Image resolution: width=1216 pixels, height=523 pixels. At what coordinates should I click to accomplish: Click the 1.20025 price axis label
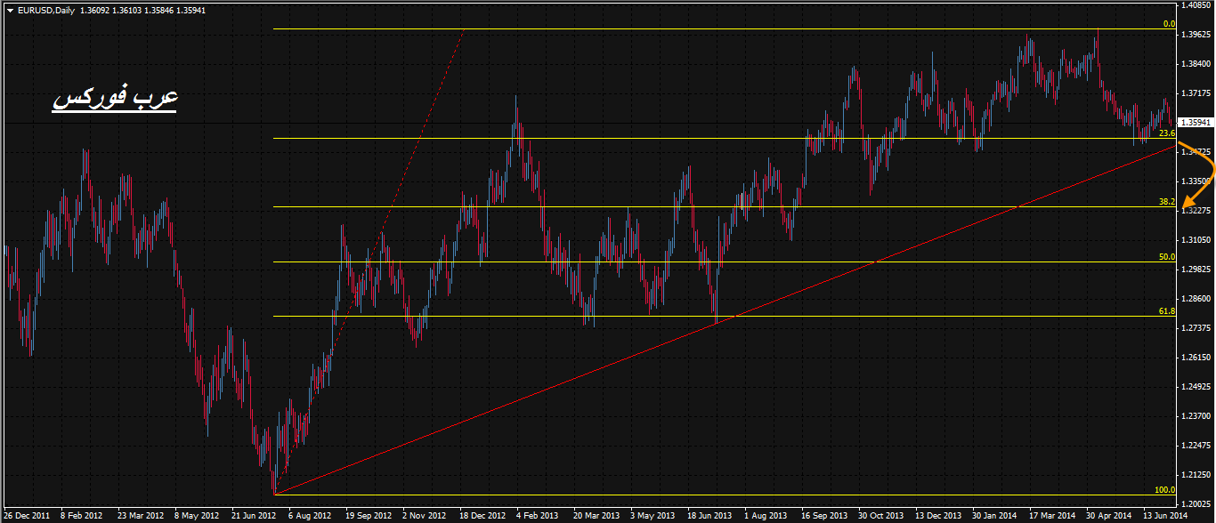(x=1196, y=504)
